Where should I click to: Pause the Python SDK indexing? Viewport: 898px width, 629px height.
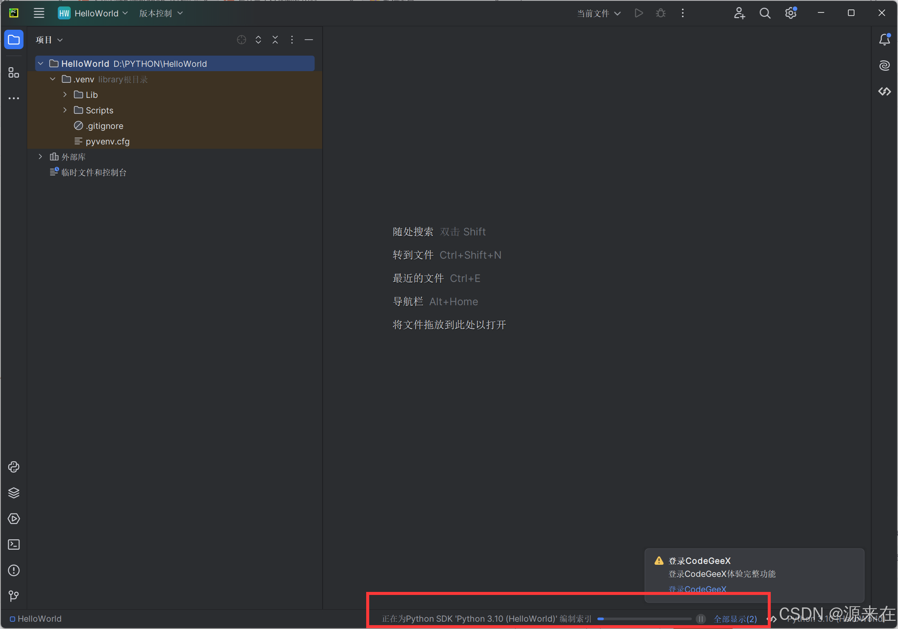(701, 619)
